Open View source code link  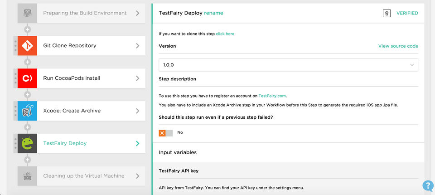pyautogui.click(x=398, y=46)
